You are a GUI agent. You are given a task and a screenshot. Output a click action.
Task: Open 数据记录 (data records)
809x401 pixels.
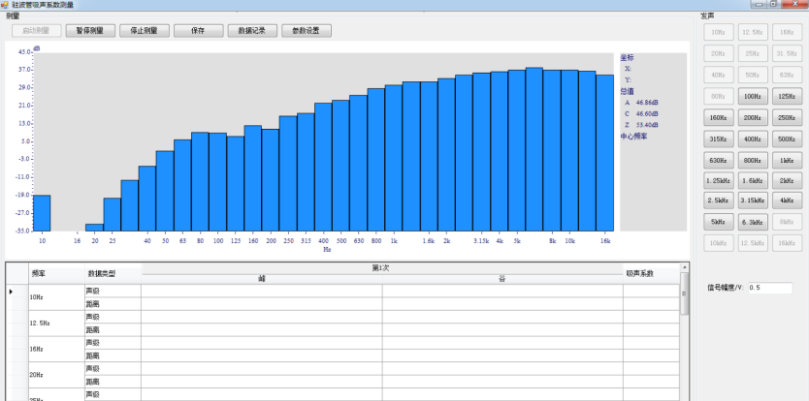(251, 30)
